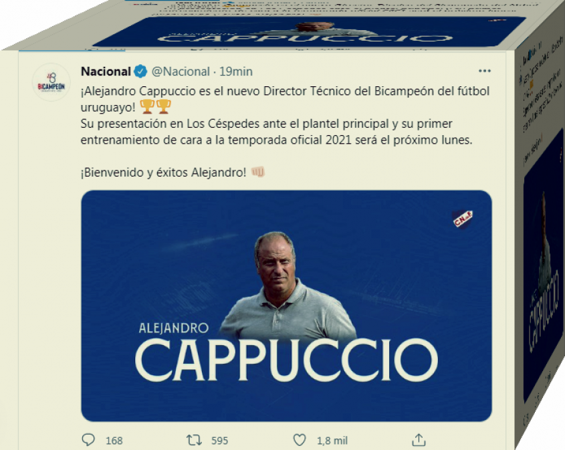Viewport: 565px width, 450px height.
Task: Click the retweet count 595
Action: [x=219, y=441]
